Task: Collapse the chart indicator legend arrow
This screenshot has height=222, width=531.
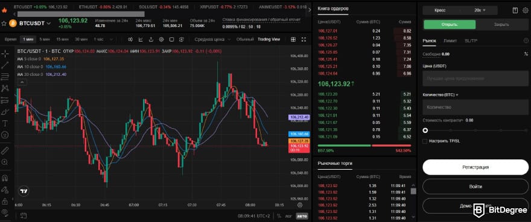Action: (22, 82)
